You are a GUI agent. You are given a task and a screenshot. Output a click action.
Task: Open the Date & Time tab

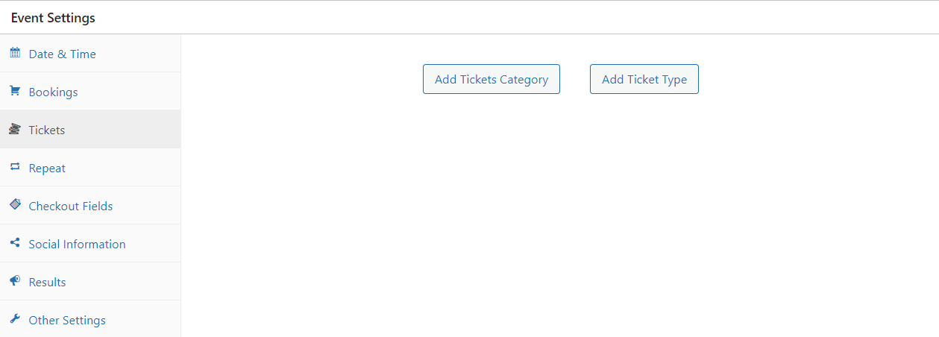tap(62, 54)
